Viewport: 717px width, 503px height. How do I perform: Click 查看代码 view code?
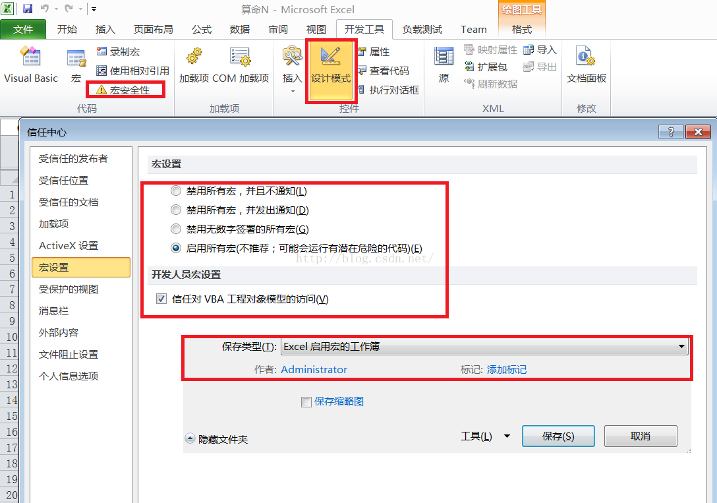click(x=383, y=71)
